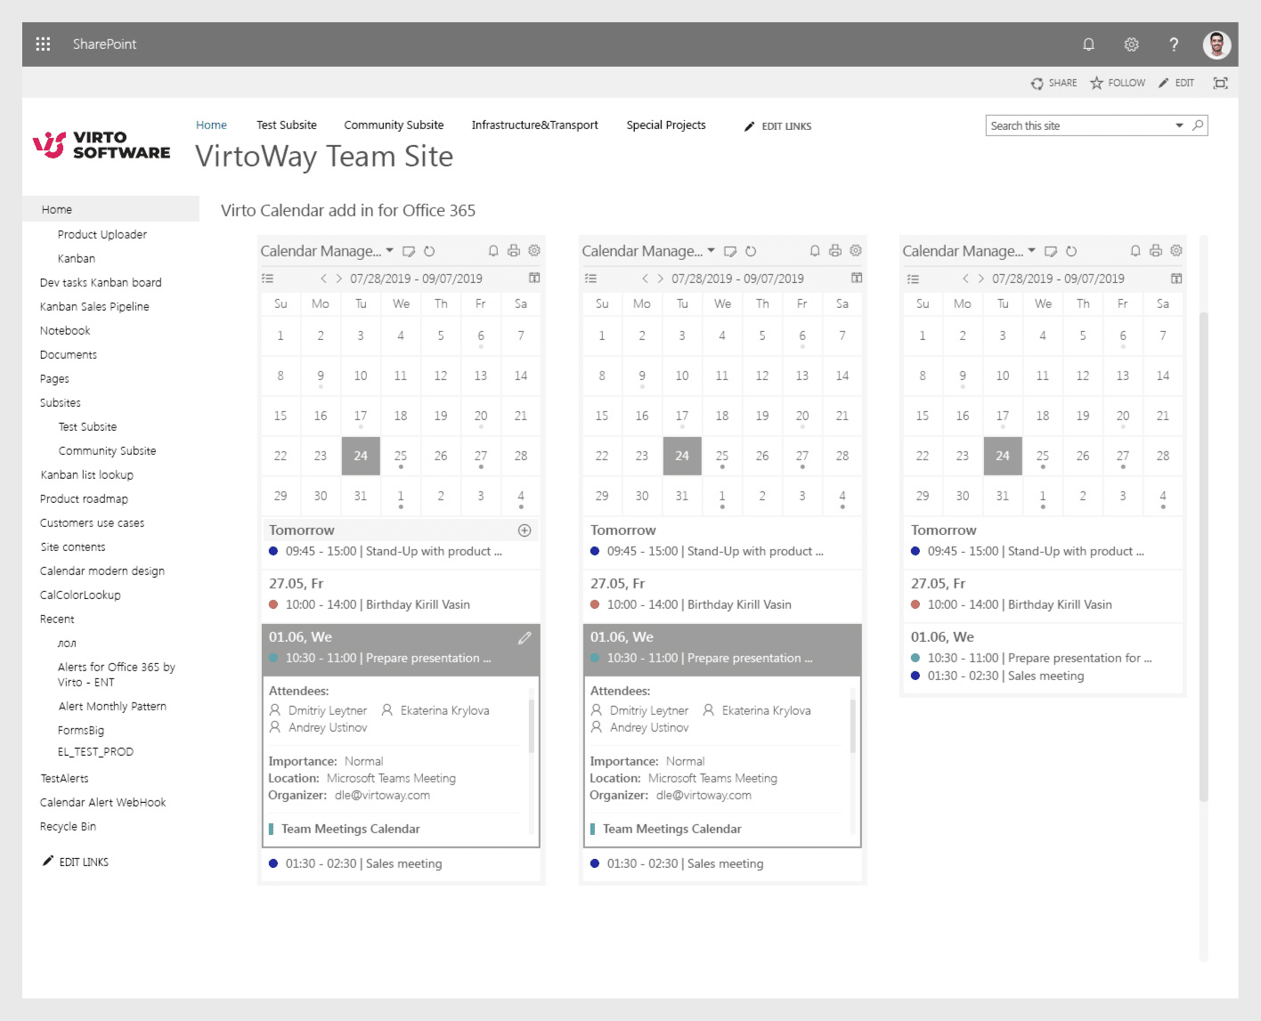The height and width of the screenshot is (1021, 1261).
Task: Open the SharePoint app launcher grid
Action: click(43, 44)
